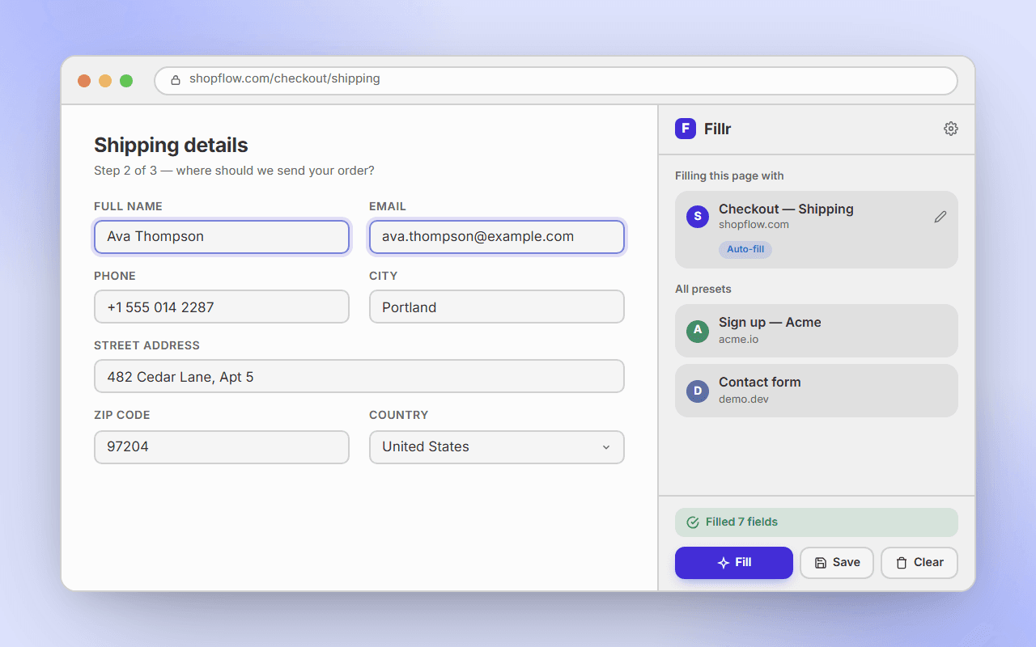Open the Country dropdown

(497, 447)
